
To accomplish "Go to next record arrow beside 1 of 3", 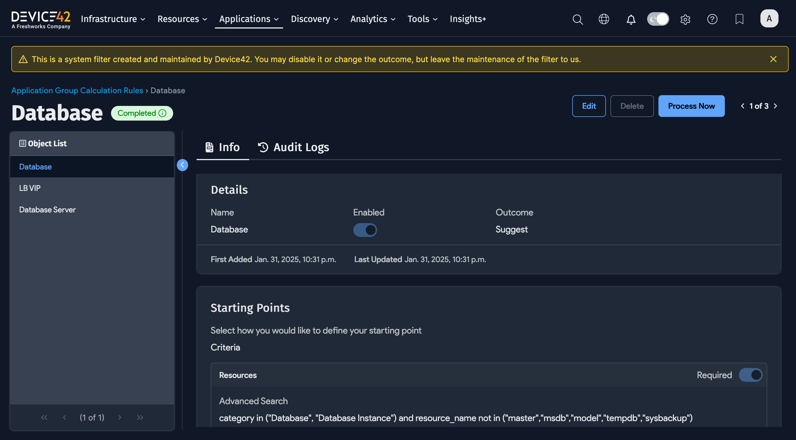I will (x=775, y=106).
